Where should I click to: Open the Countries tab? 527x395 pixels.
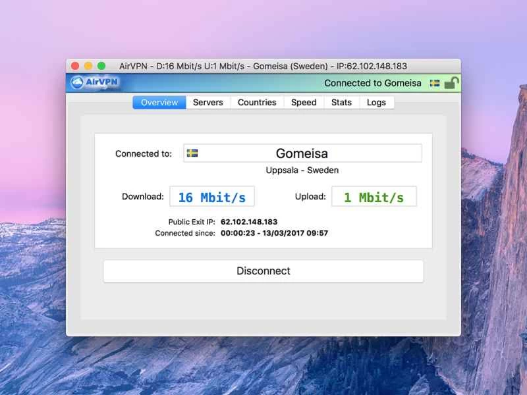[x=257, y=102]
